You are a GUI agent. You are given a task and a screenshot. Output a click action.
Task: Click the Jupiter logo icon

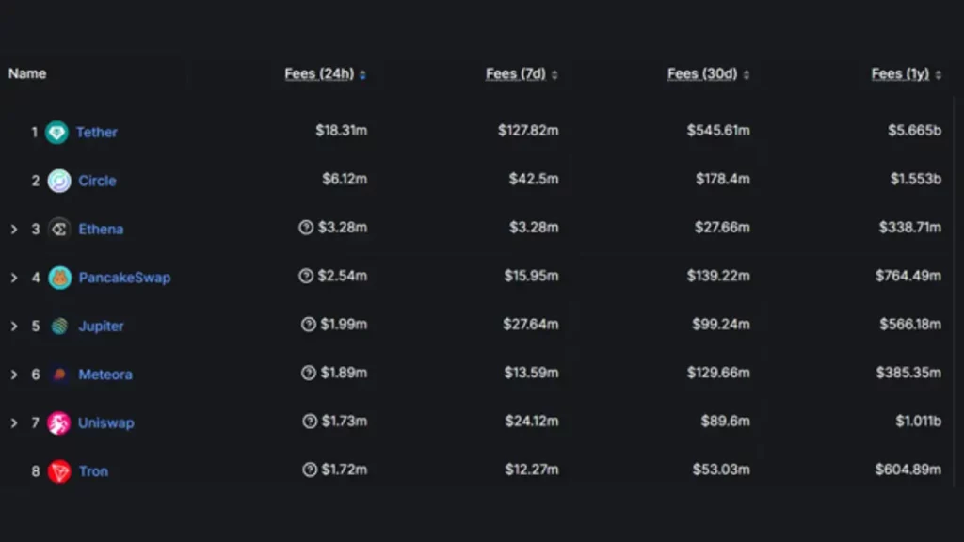(59, 326)
